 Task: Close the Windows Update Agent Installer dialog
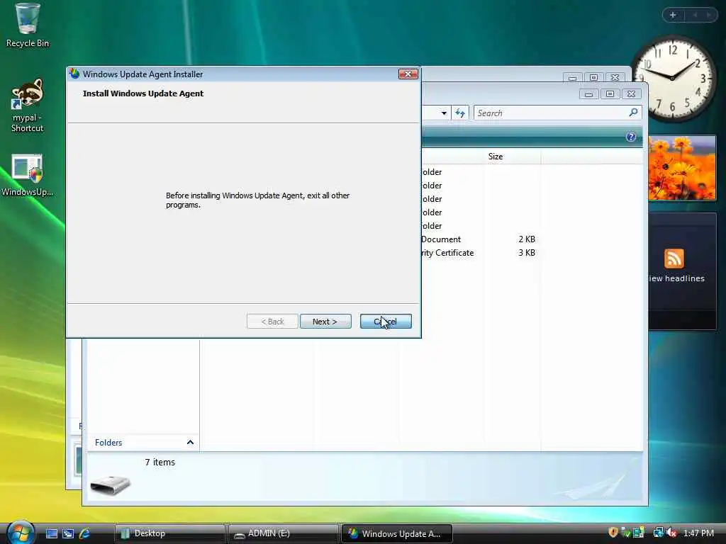408,74
